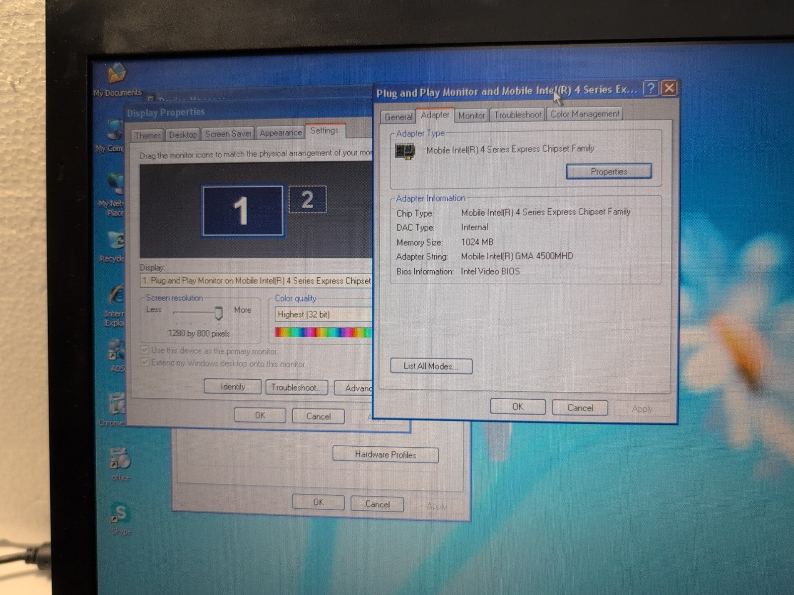Open the ADS desktop shortcut
The height and width of the screenshot is (595, 794).
click(x=117, y=355)
